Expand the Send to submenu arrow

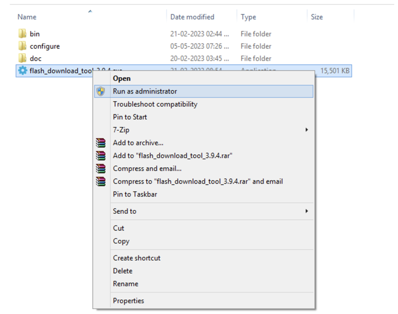pos(306,211)
